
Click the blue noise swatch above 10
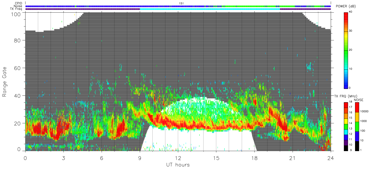pos(357,136)
